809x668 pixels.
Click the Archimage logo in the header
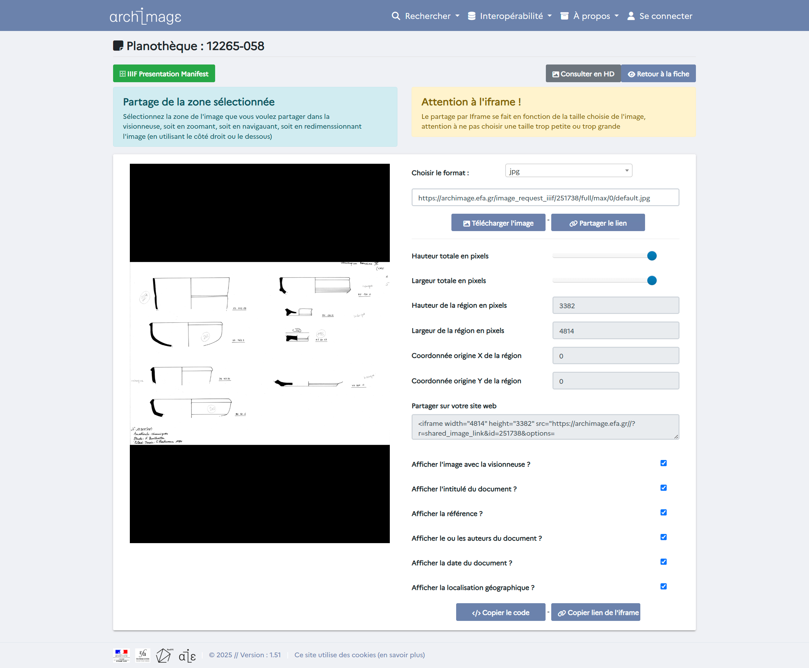click(x=145, y=16)
